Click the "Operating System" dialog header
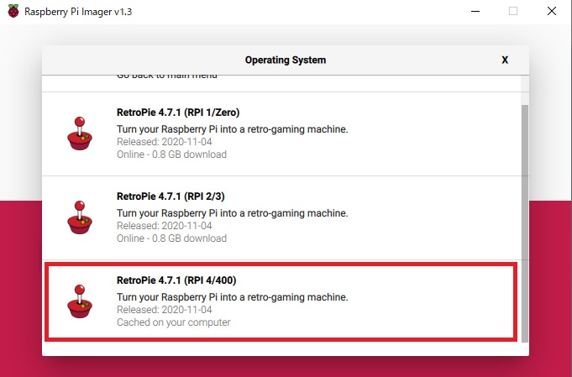572x377 pixels. tap(285, 60)
